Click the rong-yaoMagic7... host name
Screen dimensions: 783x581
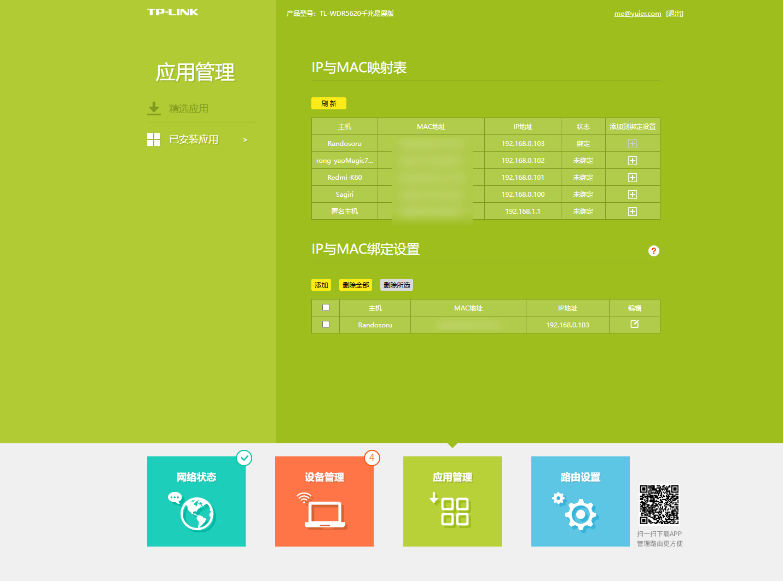point(345,161)
